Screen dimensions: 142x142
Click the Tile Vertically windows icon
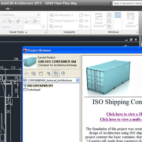coord(109,21)
